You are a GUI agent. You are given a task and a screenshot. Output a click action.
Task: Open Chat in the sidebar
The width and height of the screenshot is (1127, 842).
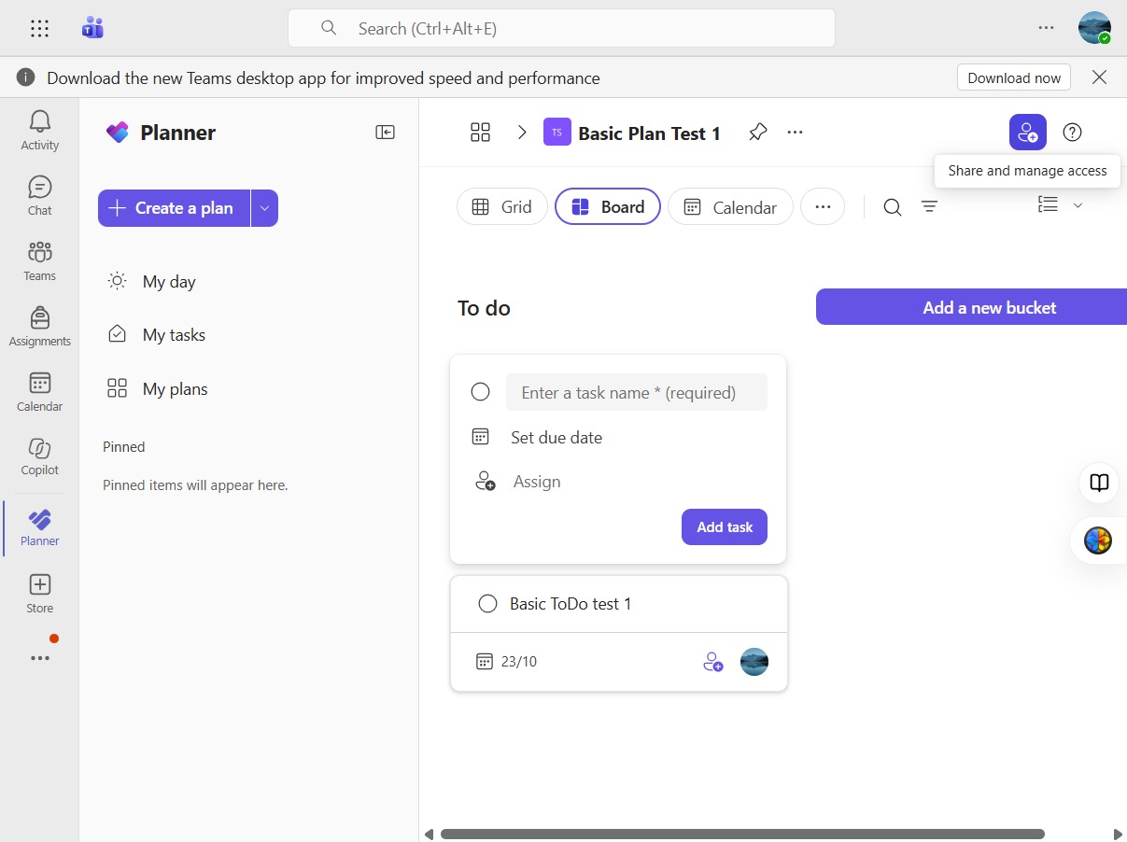[x=39, y=195]
